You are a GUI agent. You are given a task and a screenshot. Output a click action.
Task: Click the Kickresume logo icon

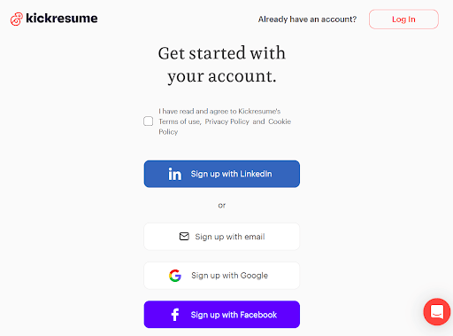coord(17,20)
